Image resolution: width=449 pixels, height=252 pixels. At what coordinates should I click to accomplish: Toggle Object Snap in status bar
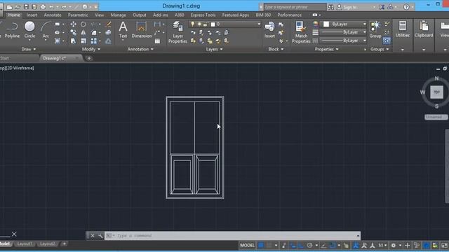[x=333, y=245]
